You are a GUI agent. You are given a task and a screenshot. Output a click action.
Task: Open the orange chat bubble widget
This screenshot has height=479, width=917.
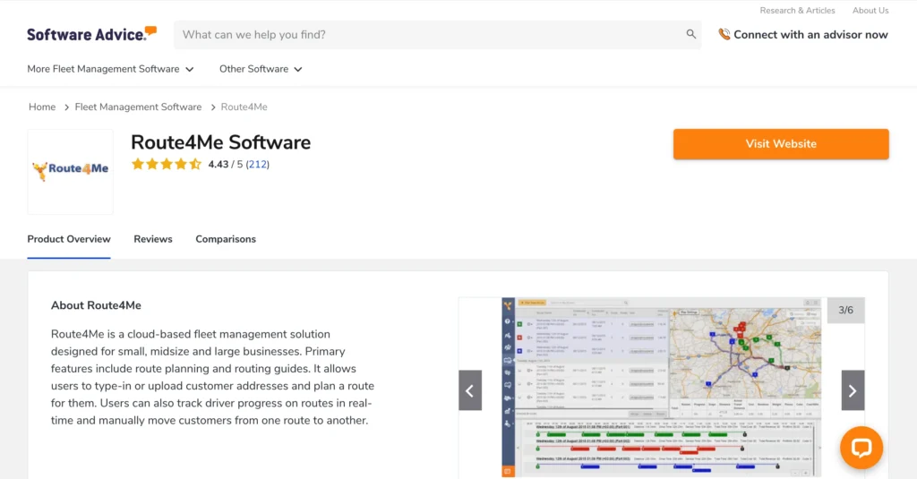point(861,448)
